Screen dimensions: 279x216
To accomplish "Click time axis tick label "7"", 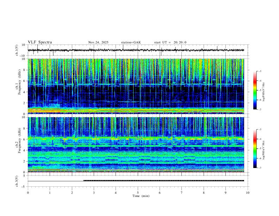I will (x=182, y=193).
